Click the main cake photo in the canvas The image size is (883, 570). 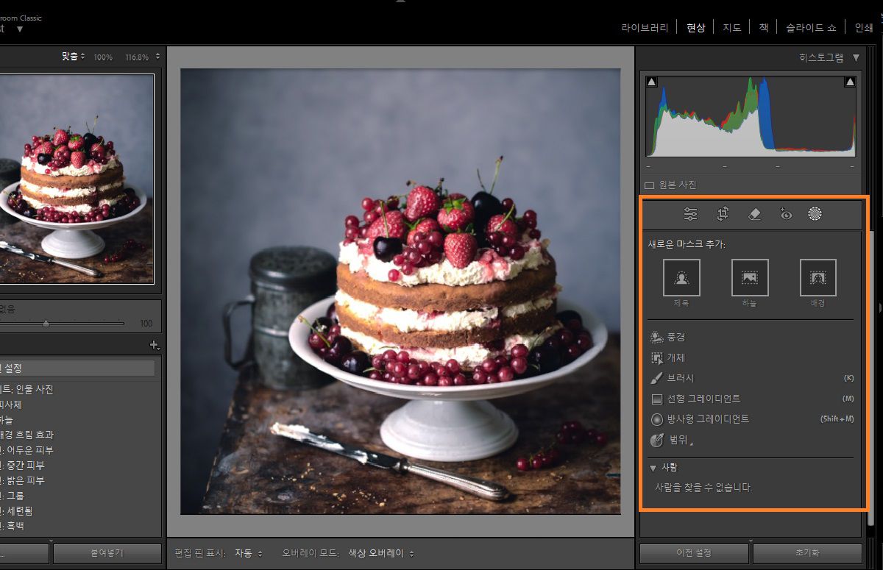pyautogui.click(x=400, y=291)
